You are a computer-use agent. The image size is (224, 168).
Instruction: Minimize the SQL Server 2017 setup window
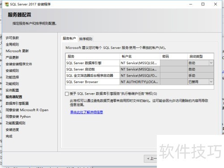190,4
